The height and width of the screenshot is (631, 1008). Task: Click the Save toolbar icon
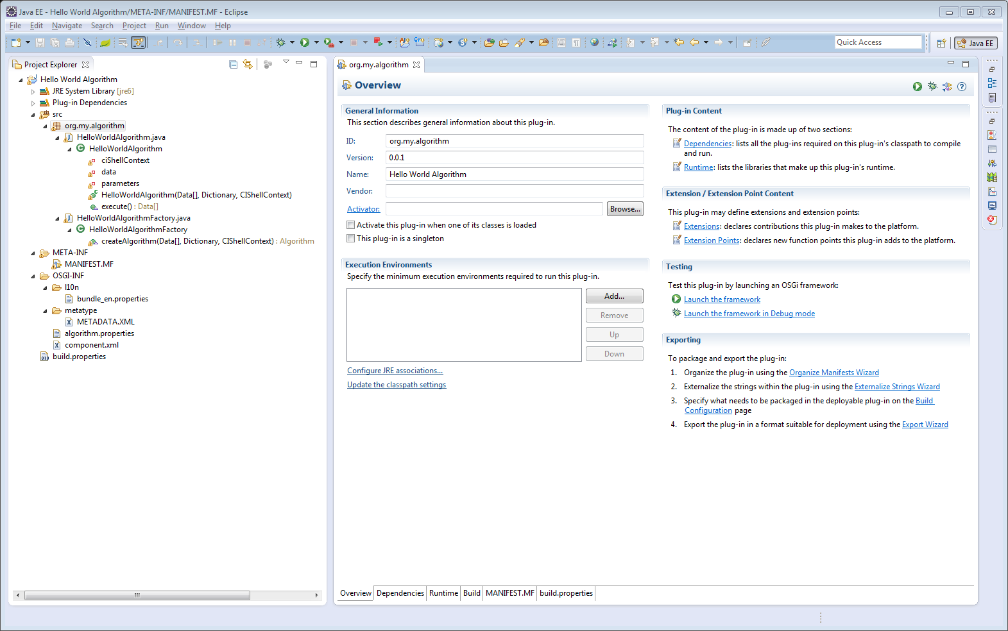(40, 42)
